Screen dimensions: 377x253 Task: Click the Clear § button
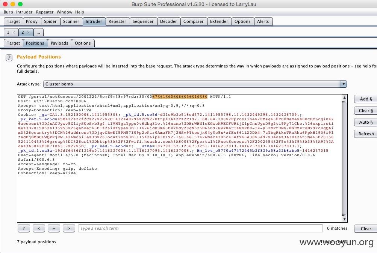pyautogui.click(x=366, y=111)
